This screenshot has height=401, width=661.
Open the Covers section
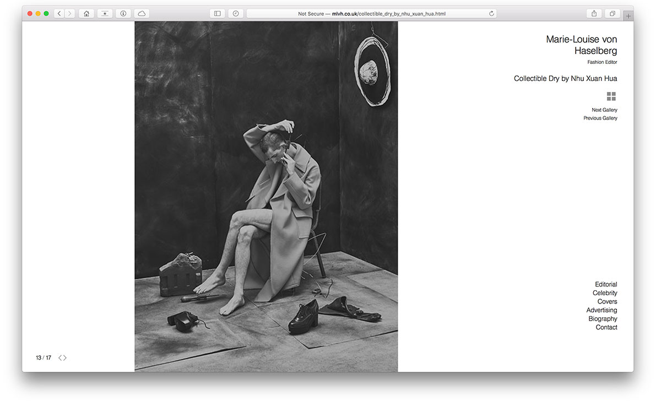point(608,301)
